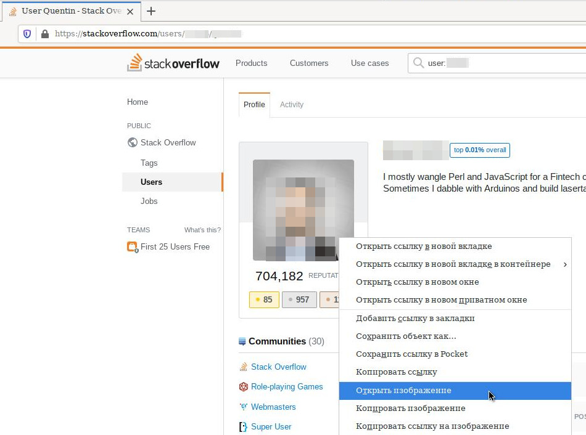586x435 pixels.
Task: Click the gold badges count 85
Action: [264, 299]
